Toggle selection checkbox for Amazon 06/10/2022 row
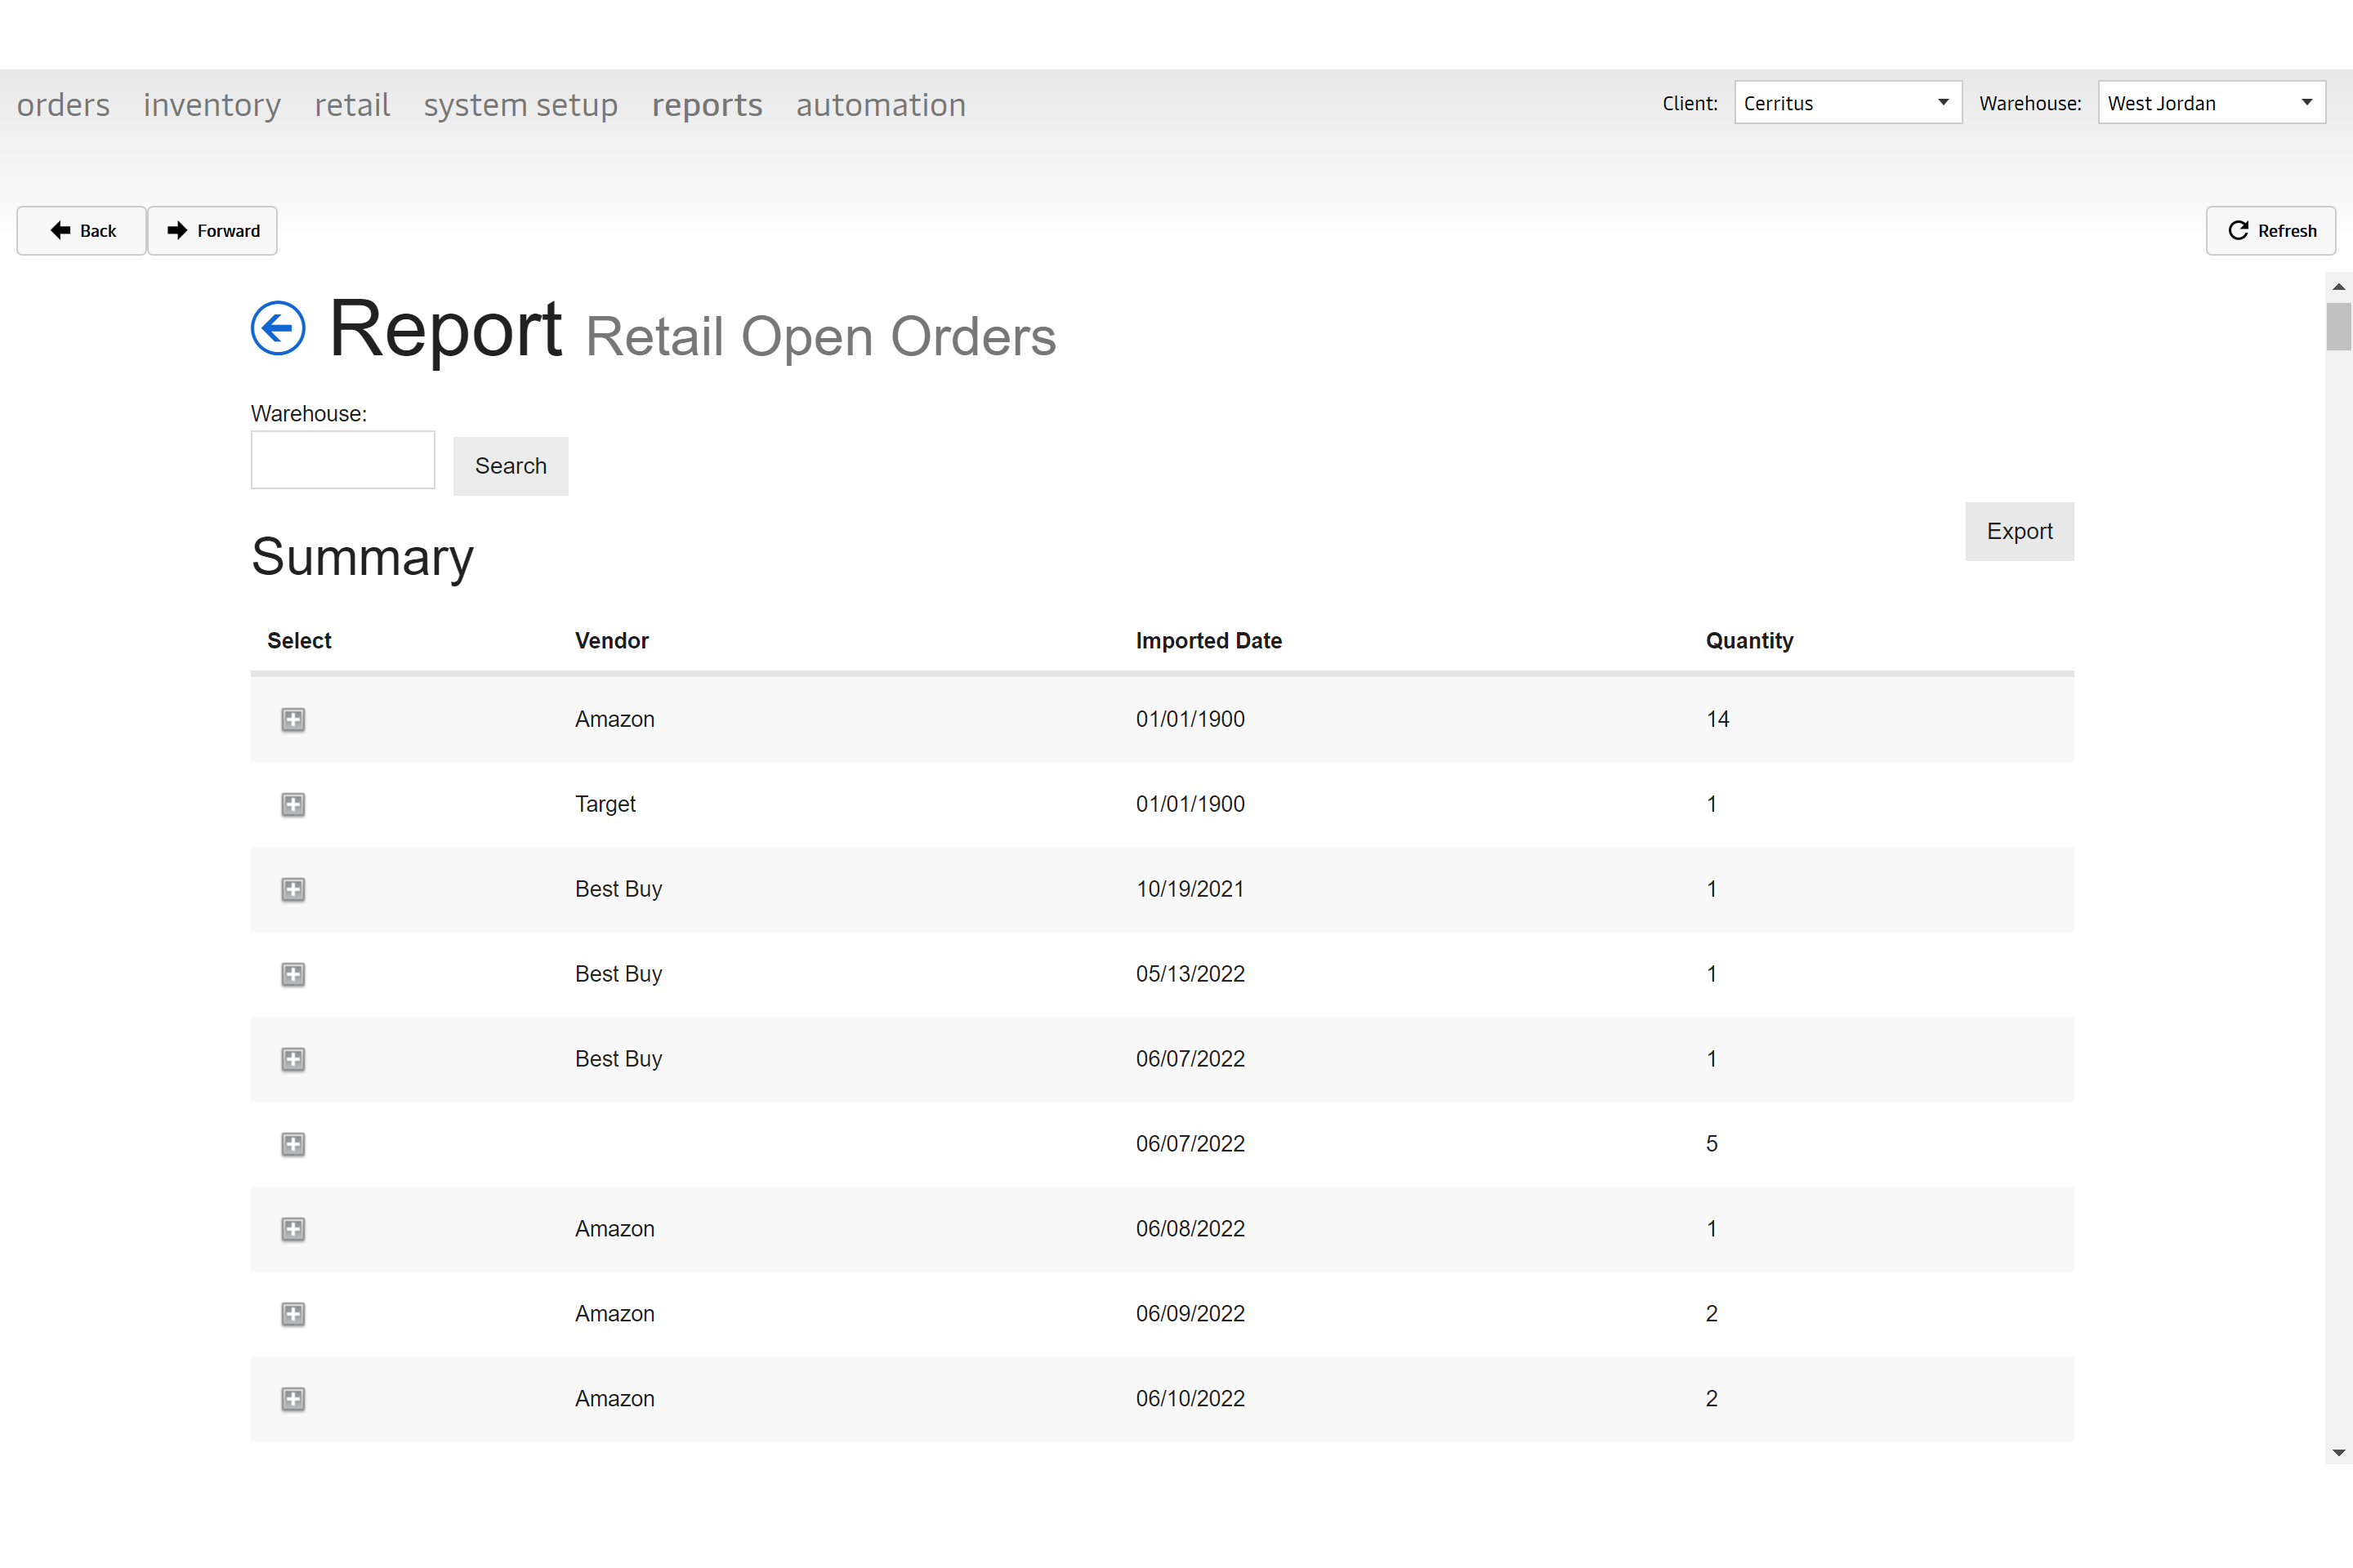Screen dimensions: 2353x1568 [x=292, y=1398]
